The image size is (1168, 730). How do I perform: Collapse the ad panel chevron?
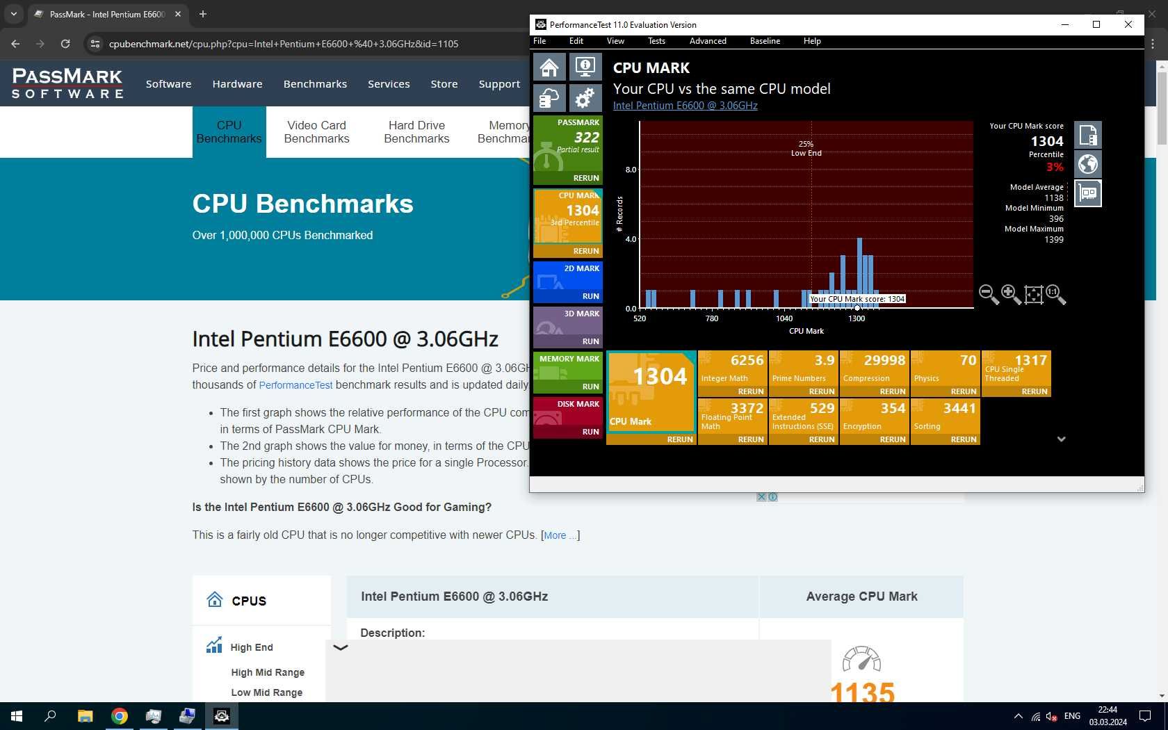(x=340, y=647)
